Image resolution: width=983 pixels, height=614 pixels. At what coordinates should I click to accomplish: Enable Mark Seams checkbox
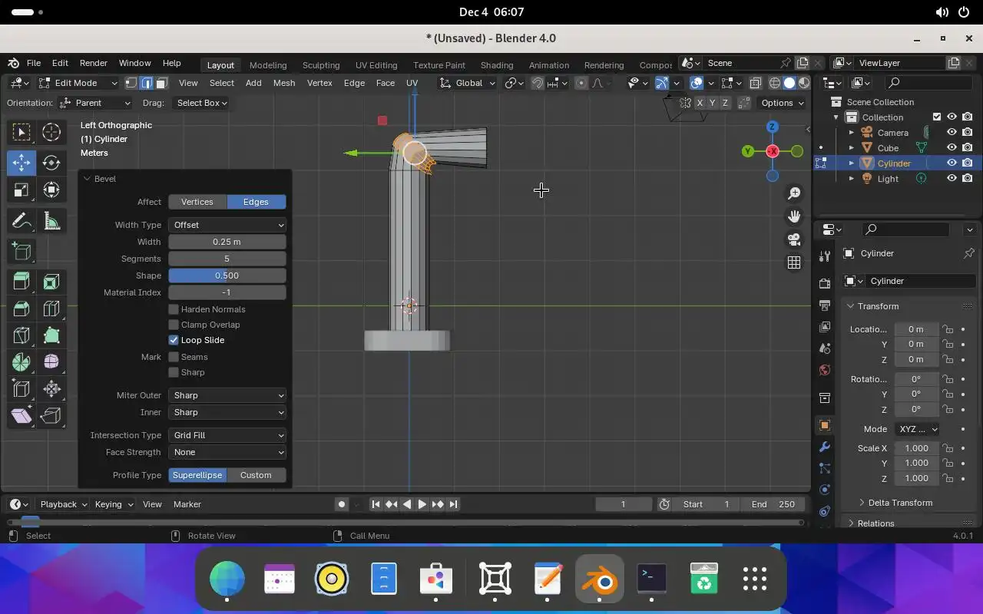pyautogui.click(x=174, y=357)
